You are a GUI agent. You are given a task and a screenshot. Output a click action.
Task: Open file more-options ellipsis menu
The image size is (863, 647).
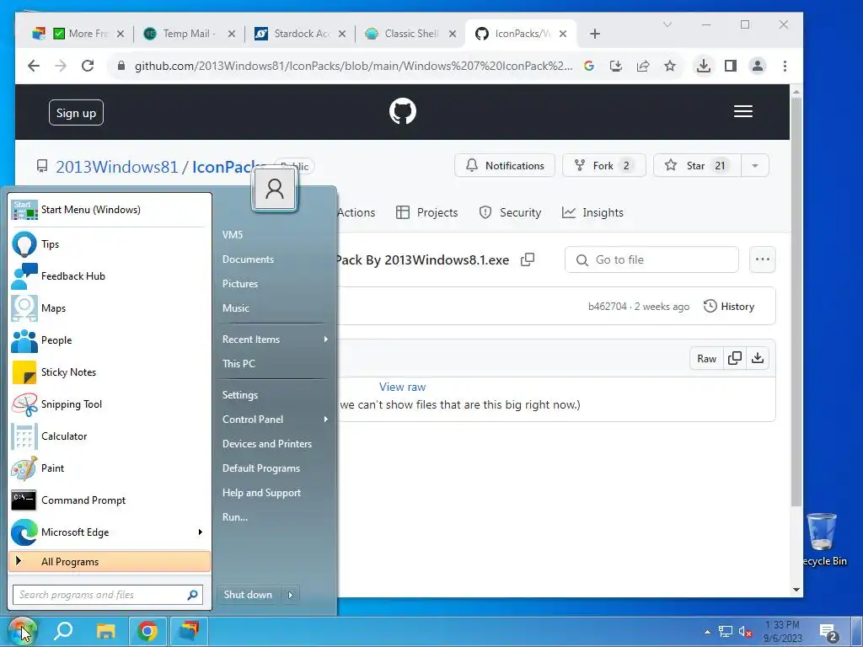(762, 259)
